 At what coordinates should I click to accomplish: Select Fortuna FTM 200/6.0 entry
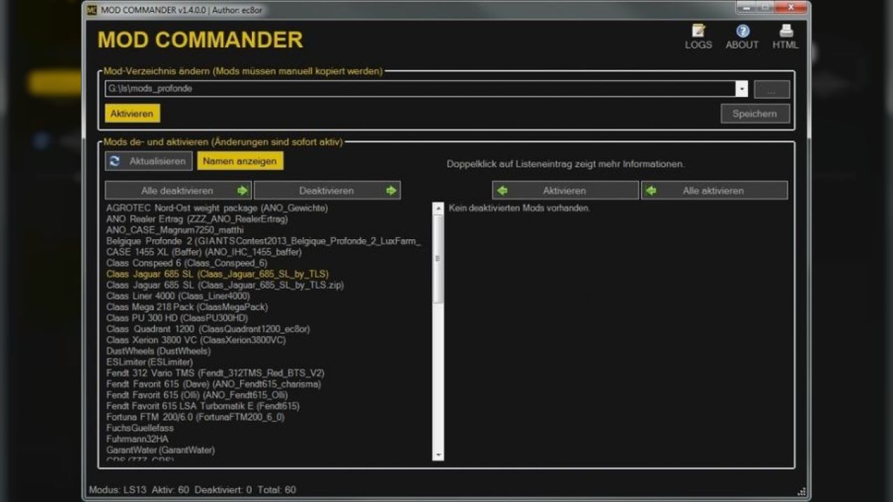click(x=195, y=417)
